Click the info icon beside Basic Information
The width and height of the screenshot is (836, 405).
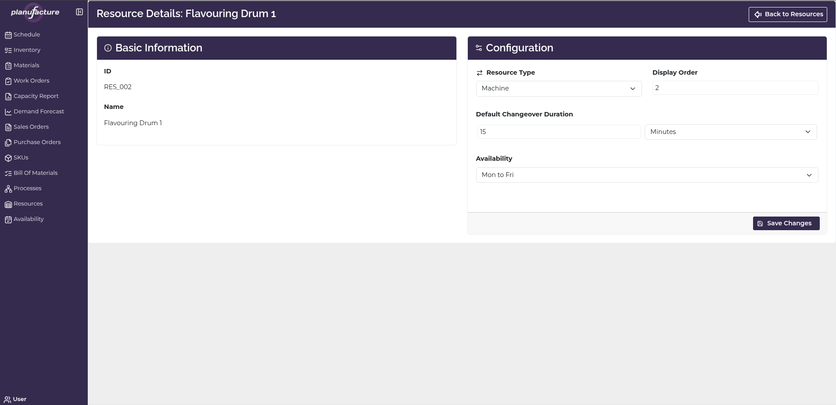108,48
